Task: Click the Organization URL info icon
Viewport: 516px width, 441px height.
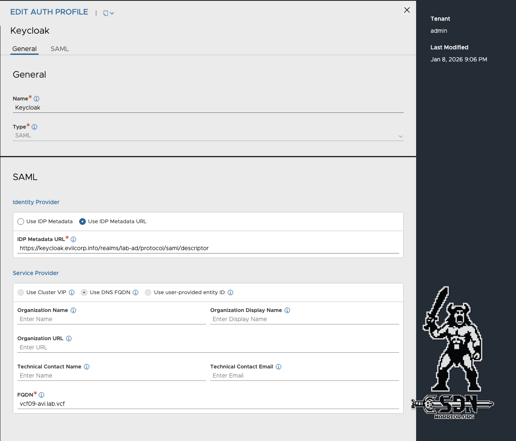Action: 69,339
